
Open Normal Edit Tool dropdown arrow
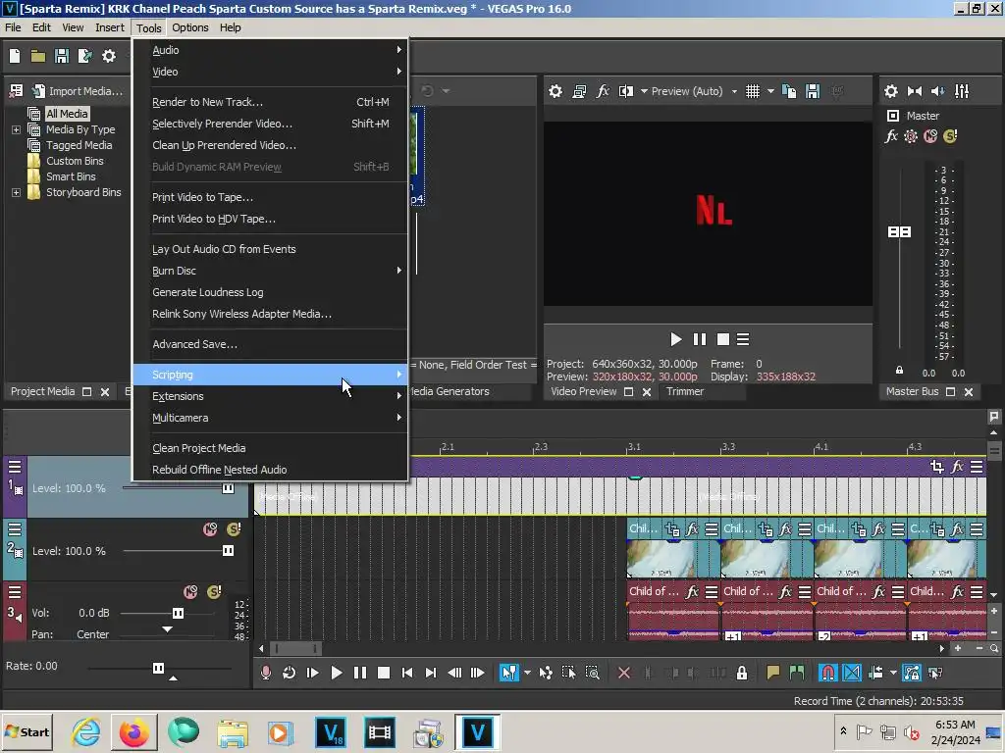(x=527, y=673)
